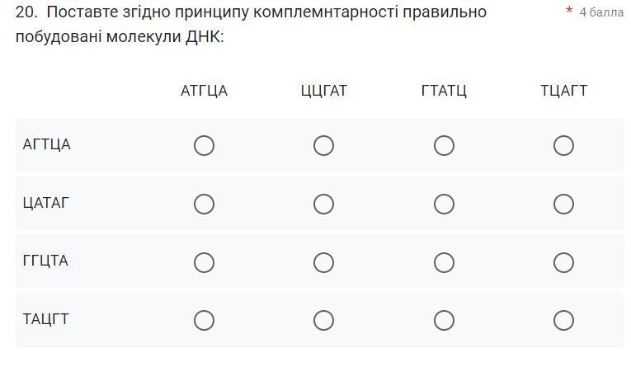Viewport: 631px width, 367px height.
Task: Select ТЦАГТ for row ТАЦГТ
Action: [563, 320]
